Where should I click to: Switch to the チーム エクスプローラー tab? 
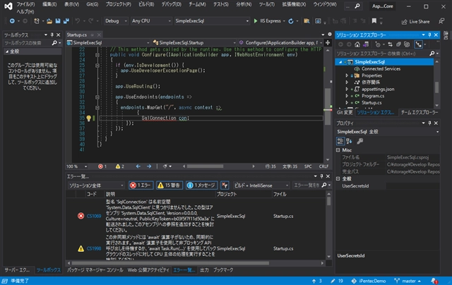click(420, 113)
